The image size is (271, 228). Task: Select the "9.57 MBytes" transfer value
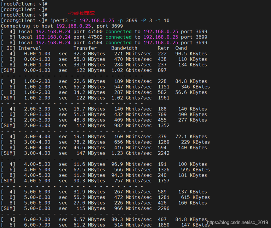coord(89,219)
